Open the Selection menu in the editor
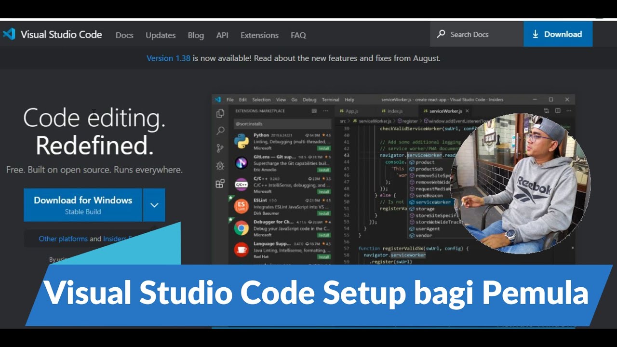 [x=261, y=100]
